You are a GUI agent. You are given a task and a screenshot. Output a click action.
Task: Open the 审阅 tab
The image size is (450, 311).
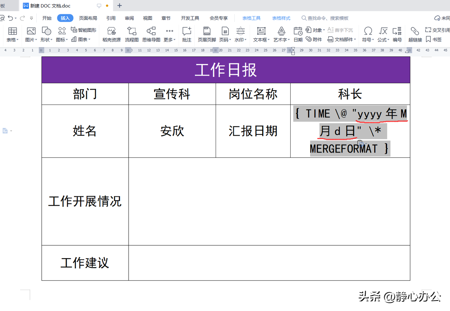(129, 18)
